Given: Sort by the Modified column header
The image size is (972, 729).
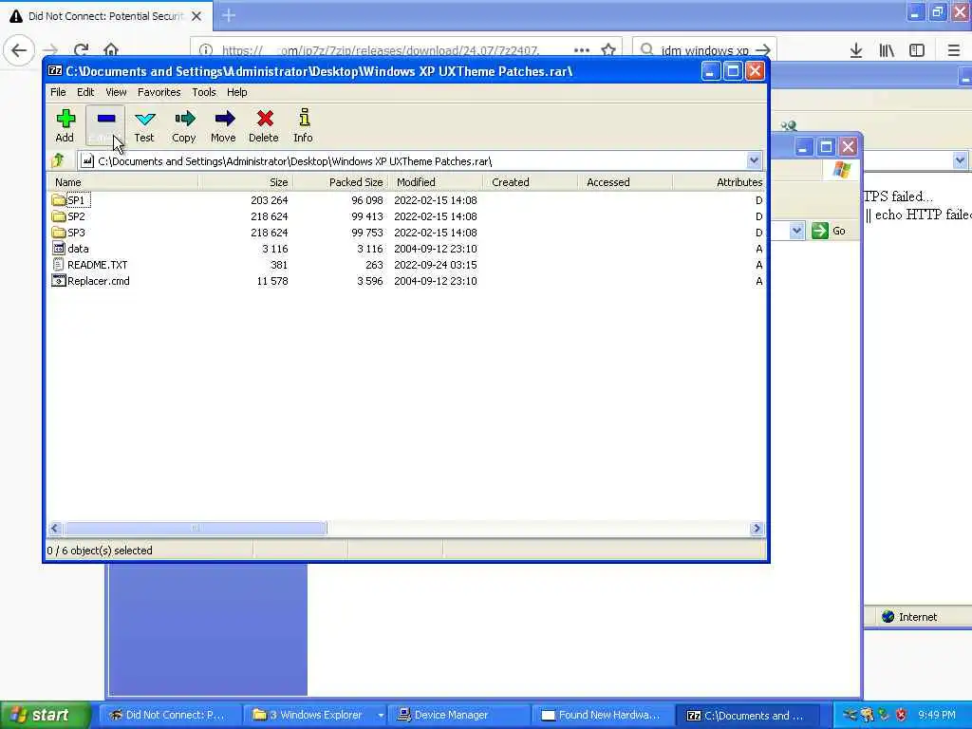Looking at the screenshot, I should pos(436,182).
